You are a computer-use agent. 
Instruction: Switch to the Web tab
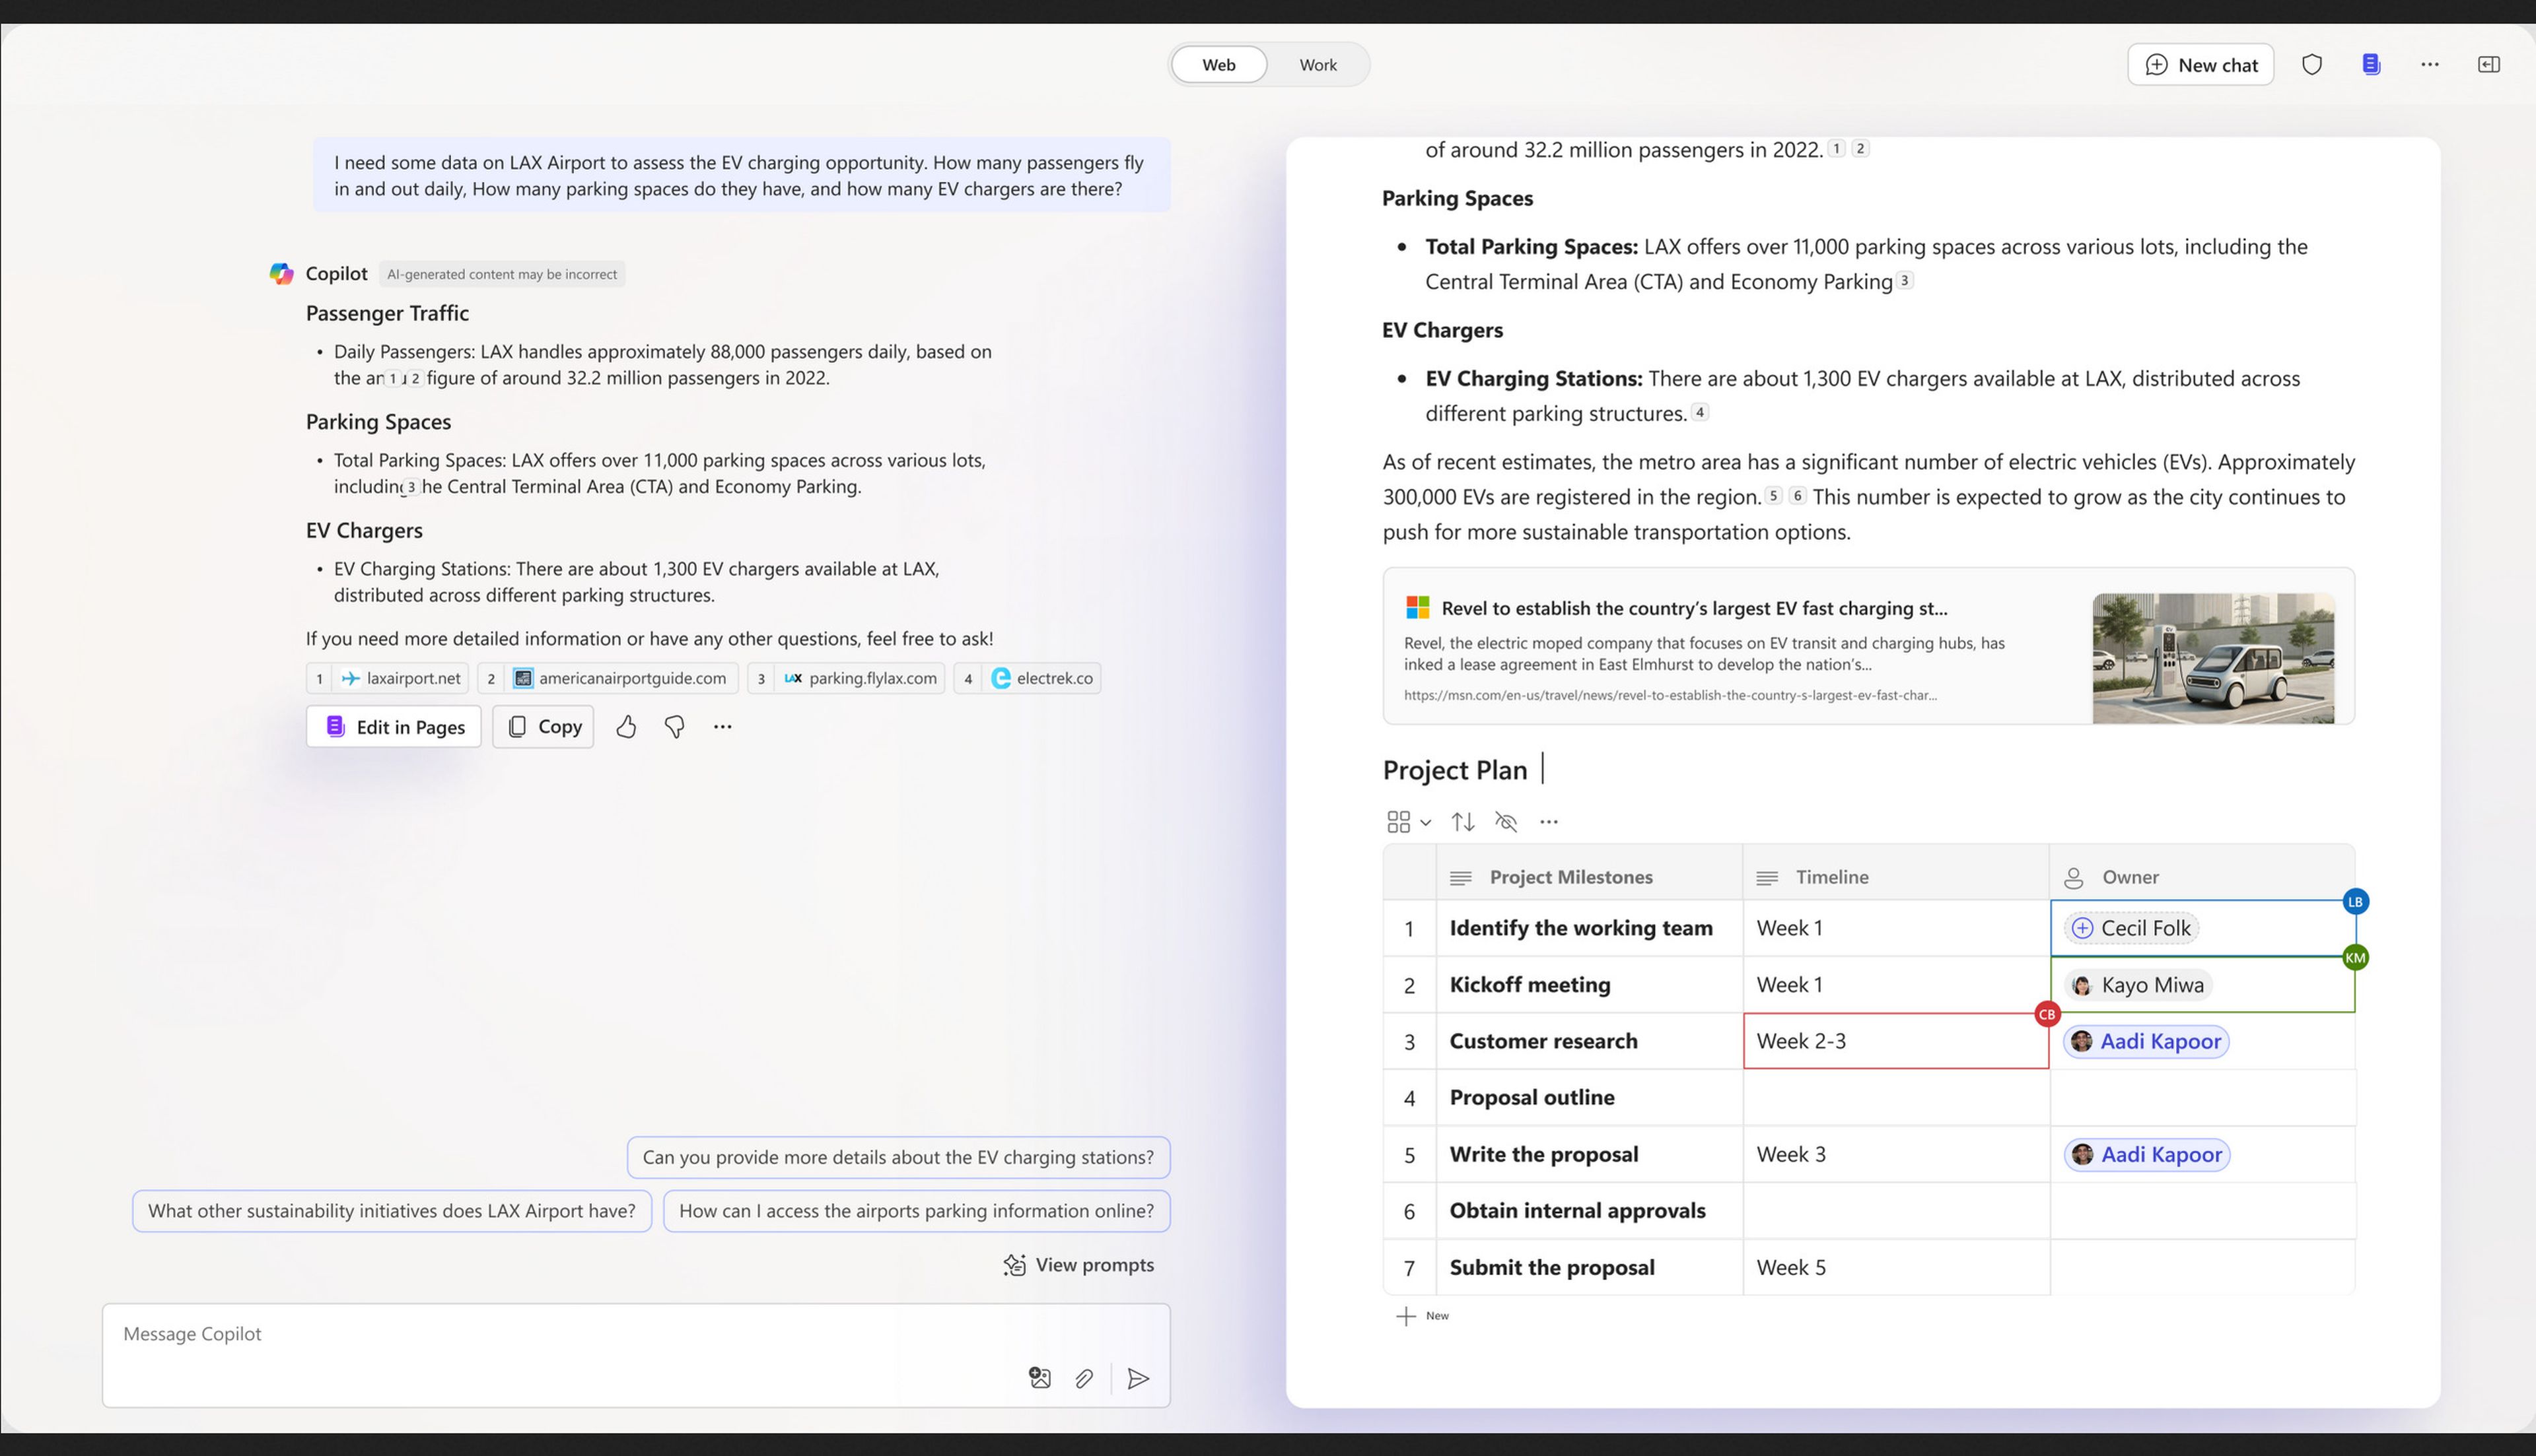pos(1218,64)
